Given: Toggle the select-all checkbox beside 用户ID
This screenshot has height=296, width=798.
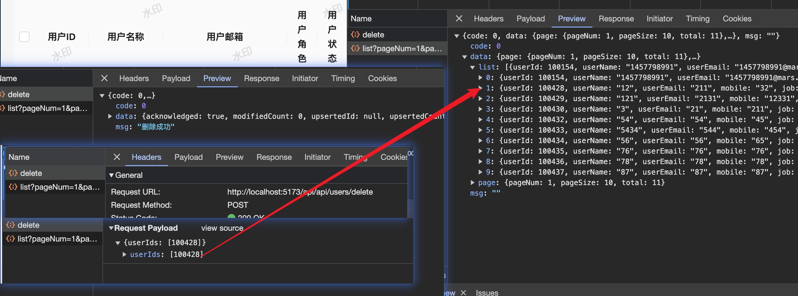Looking at the screenshot, I should (24, 37).
